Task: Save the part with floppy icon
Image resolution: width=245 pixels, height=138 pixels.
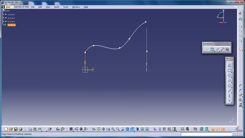Action: (x=16, y=129)
